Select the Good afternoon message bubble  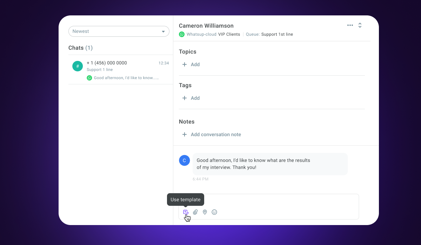(x=270, y=164)
